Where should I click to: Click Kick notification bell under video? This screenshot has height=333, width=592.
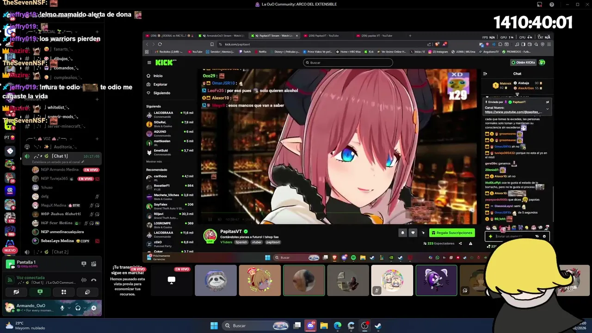(402, 233)
